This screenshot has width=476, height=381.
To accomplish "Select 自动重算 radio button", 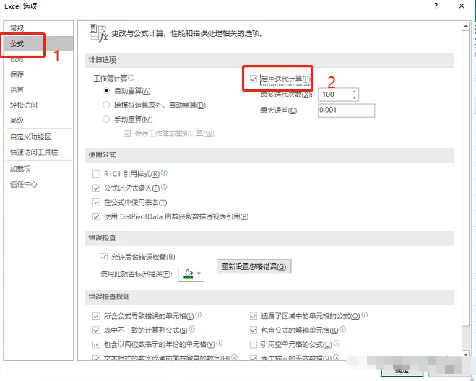I will [106, 90].
